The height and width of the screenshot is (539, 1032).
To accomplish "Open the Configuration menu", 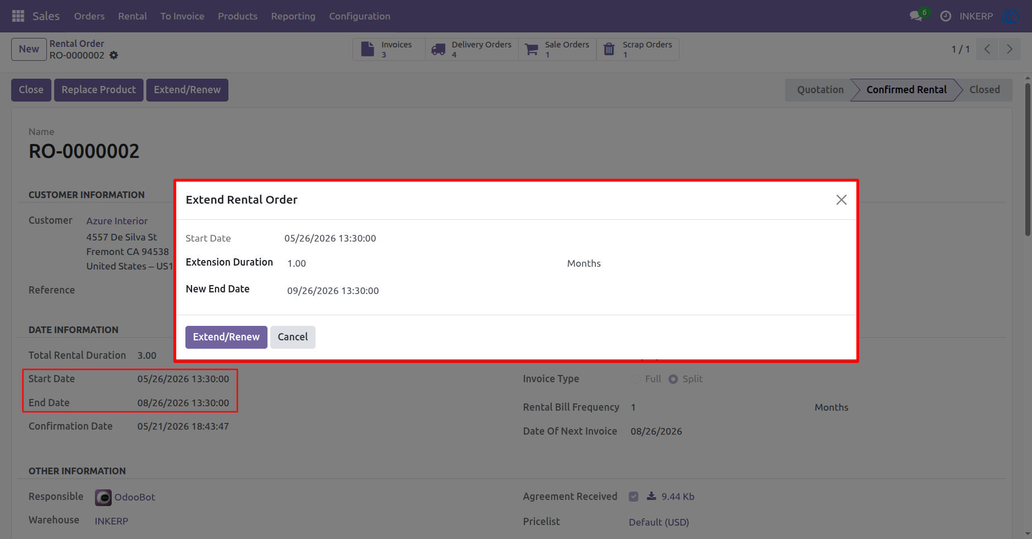I will 360,16.
